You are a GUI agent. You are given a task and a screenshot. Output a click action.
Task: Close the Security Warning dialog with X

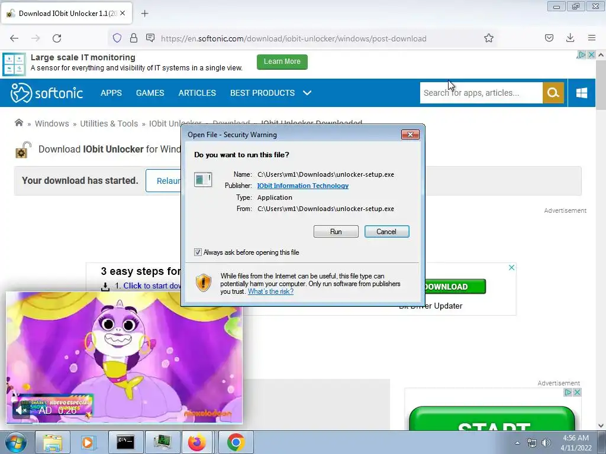410,134
